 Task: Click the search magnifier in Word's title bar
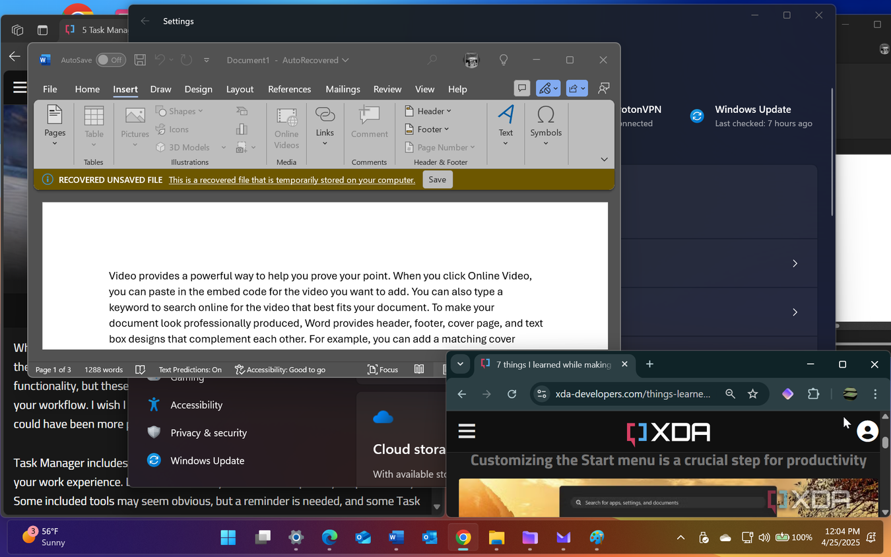click(432, 60)
